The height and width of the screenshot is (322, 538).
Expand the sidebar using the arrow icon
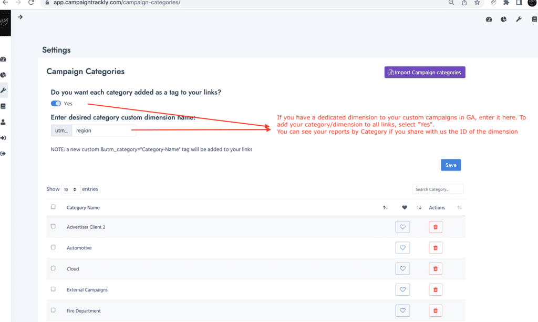20,17
